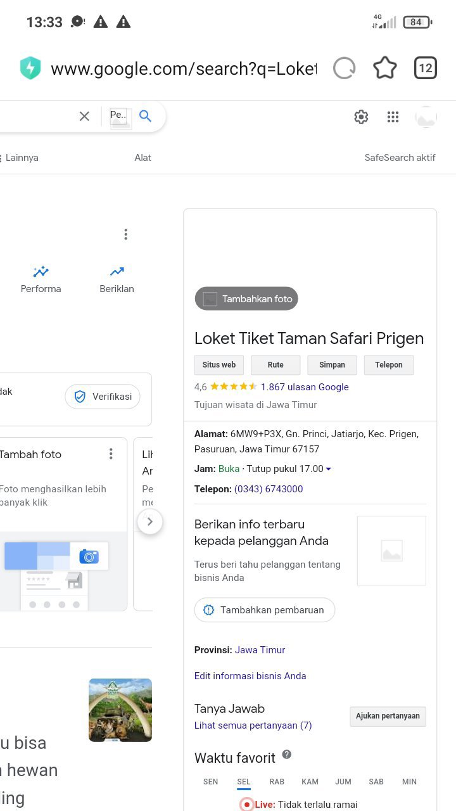Expand the opening hours dropdown arrow
Screen dimensions: 456x811
pos(328,469)
